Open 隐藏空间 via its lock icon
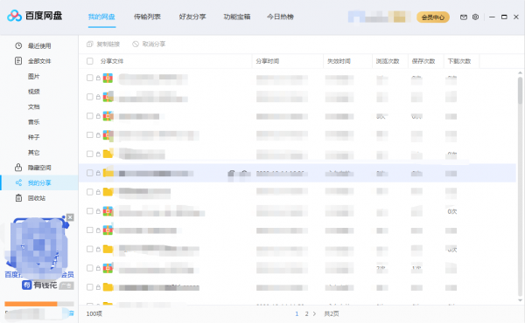 [x=18, y=168]
